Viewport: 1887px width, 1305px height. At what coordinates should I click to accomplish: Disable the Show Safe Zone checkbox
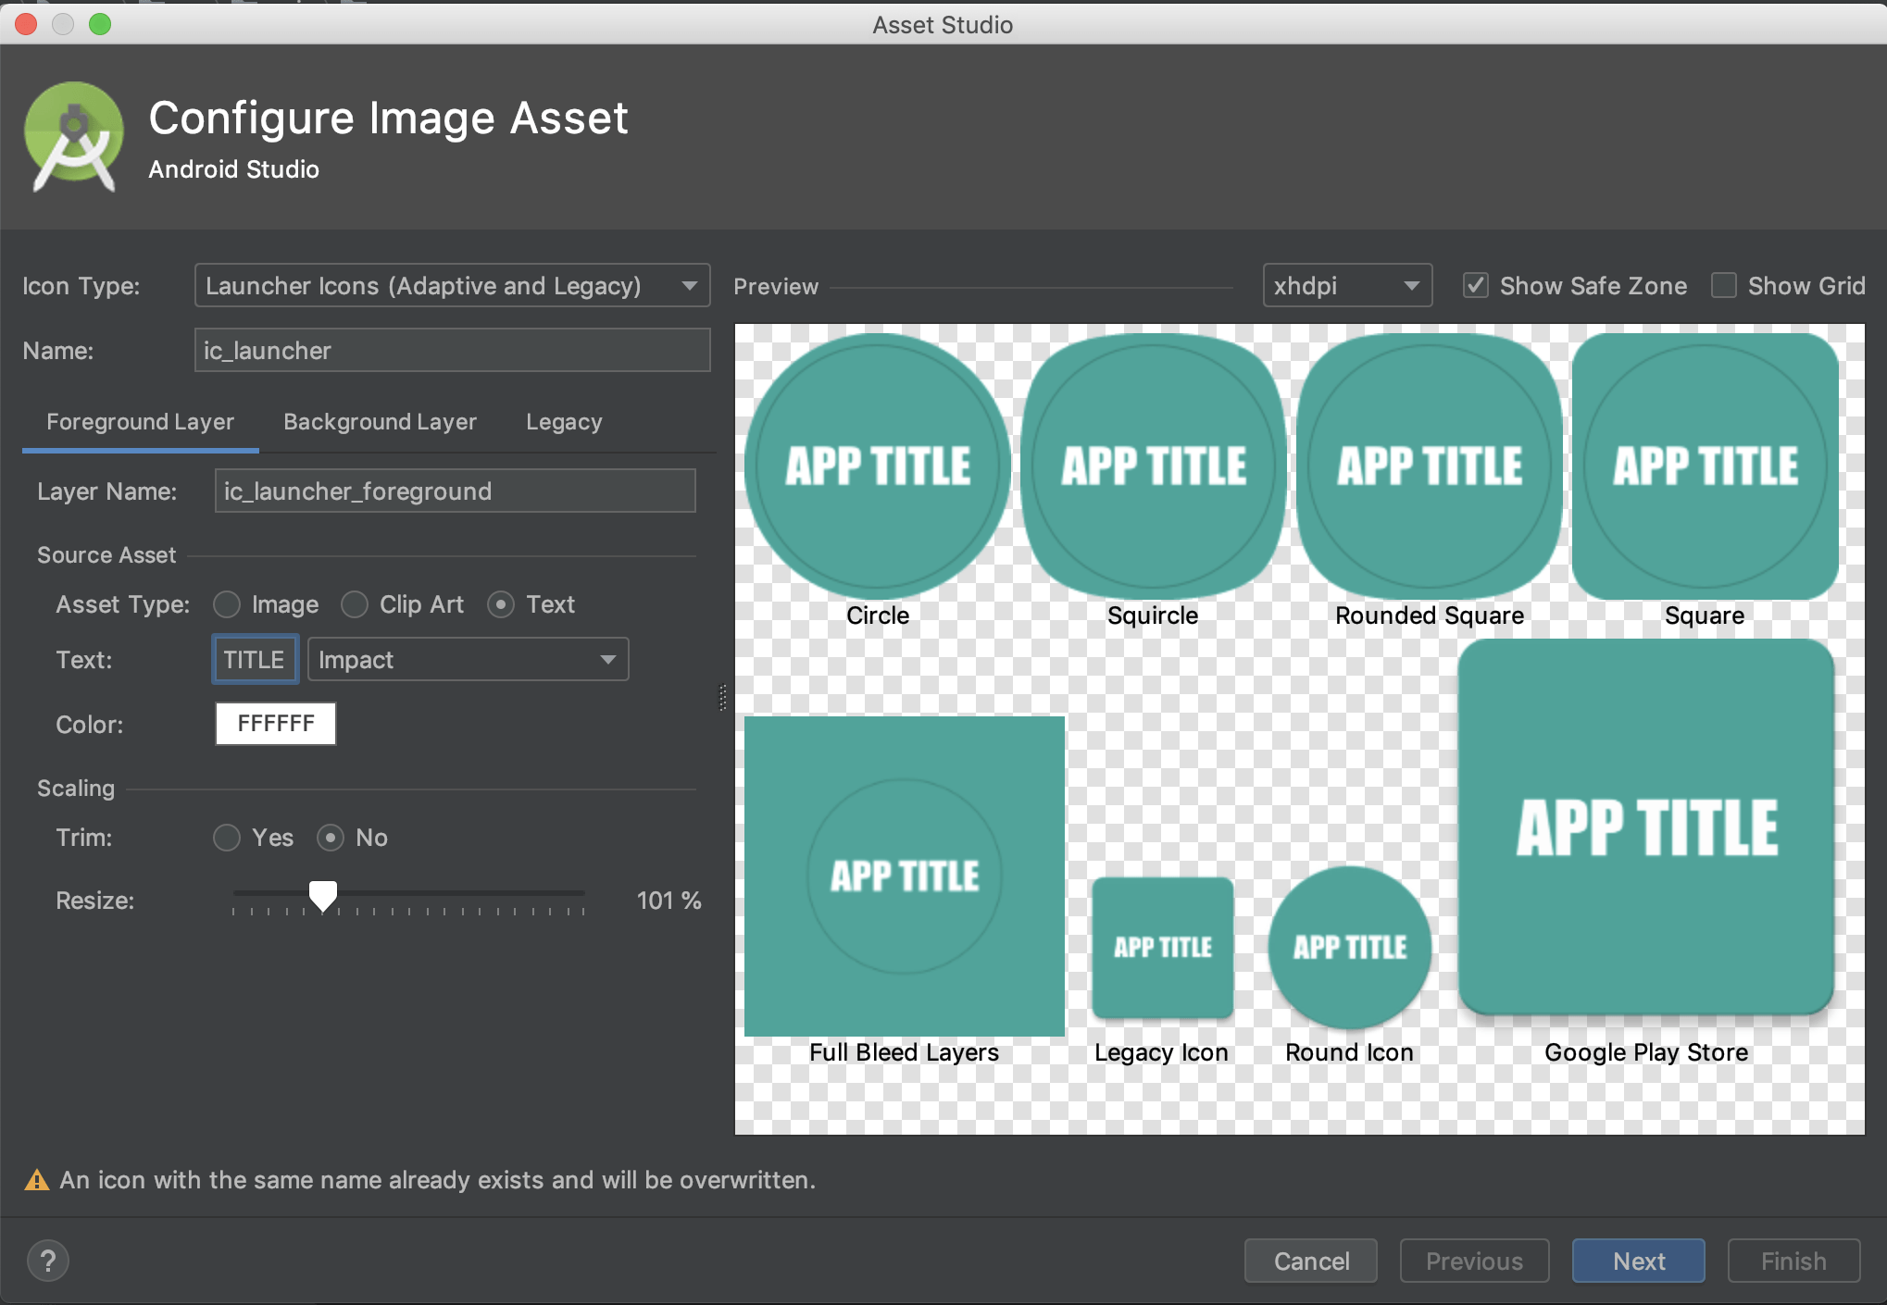click(1476, 285)
